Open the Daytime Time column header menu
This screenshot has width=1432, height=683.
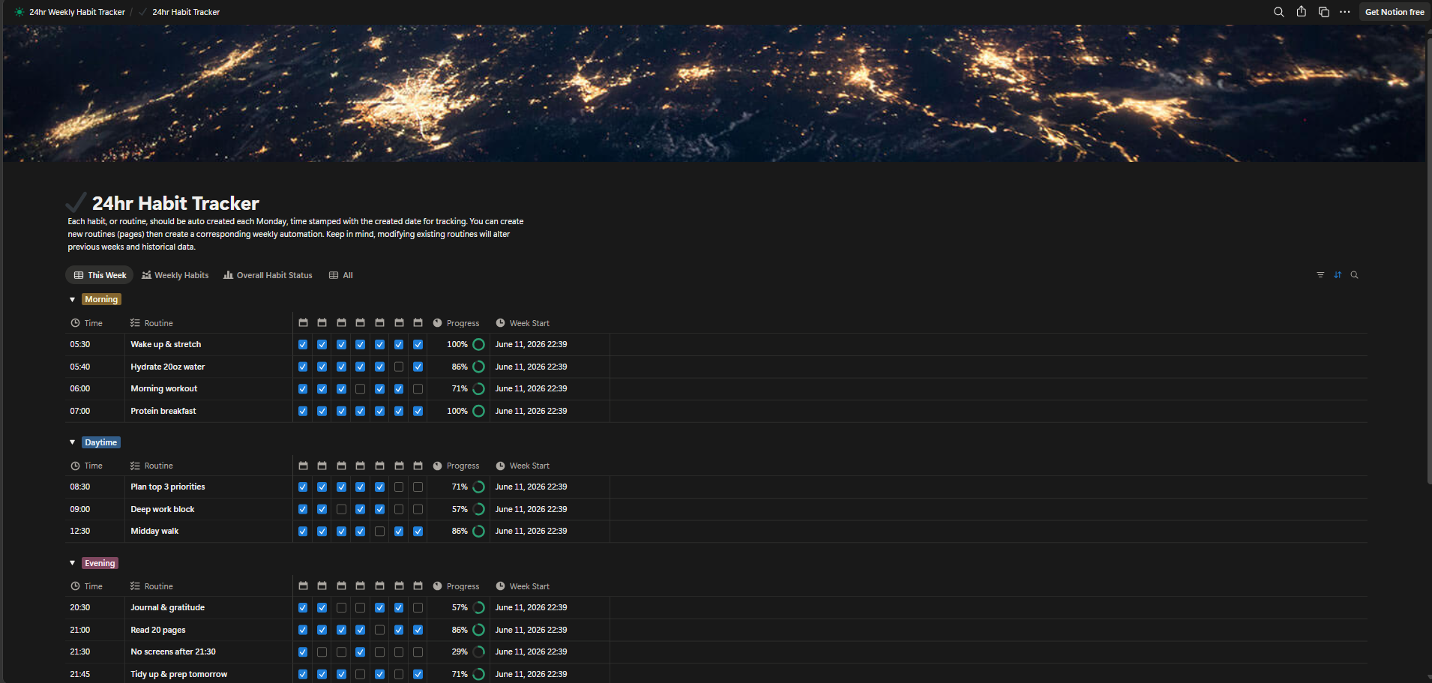[x=94, y=466]
